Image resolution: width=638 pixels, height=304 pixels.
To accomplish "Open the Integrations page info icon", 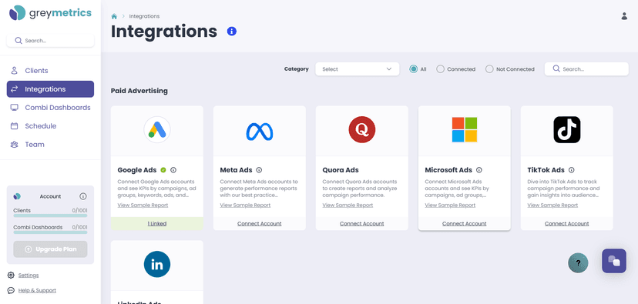I will [x=232, y=32].
